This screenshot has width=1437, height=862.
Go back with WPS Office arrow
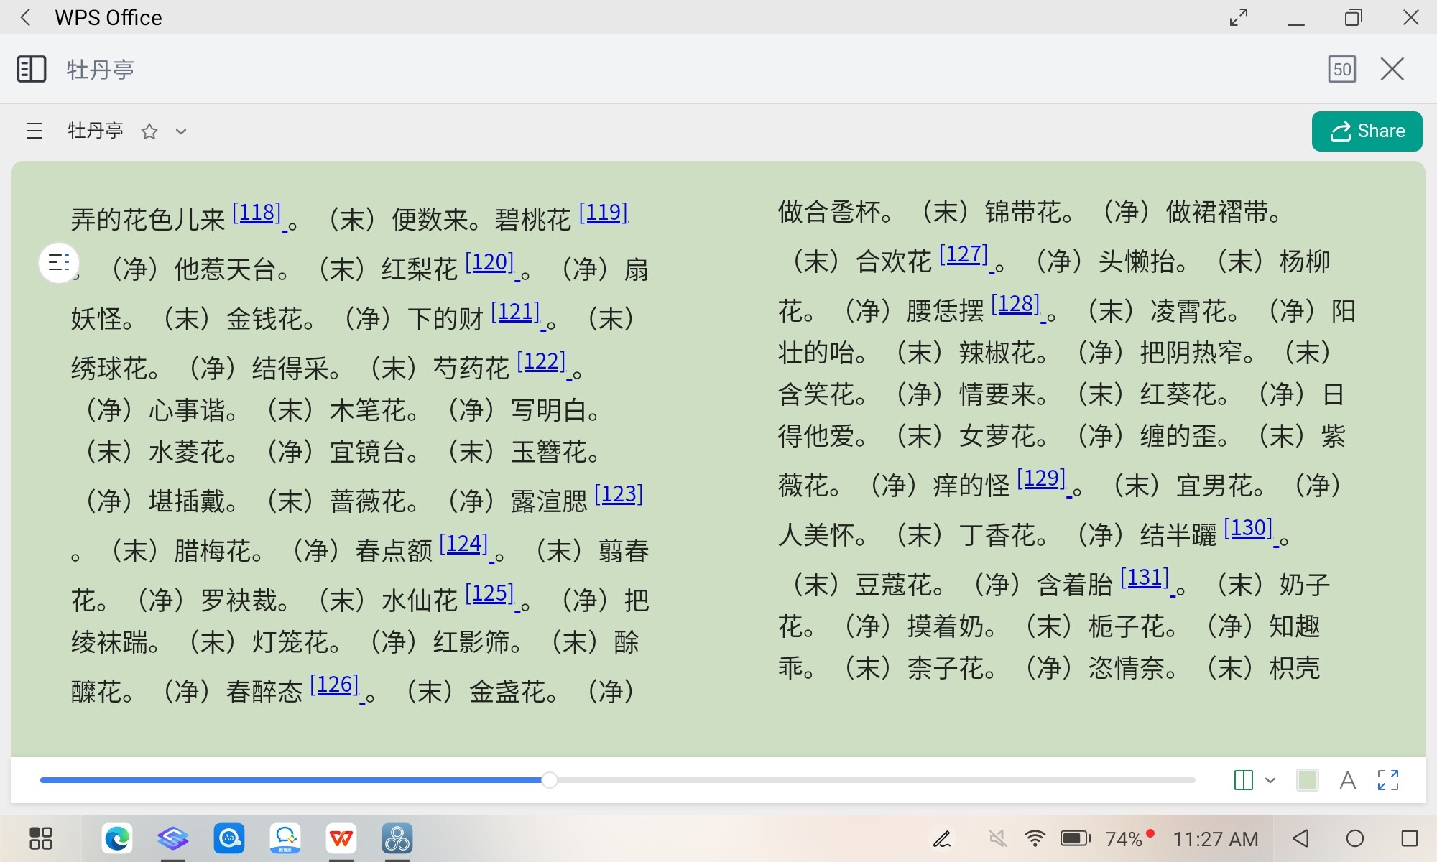[26, 17]
